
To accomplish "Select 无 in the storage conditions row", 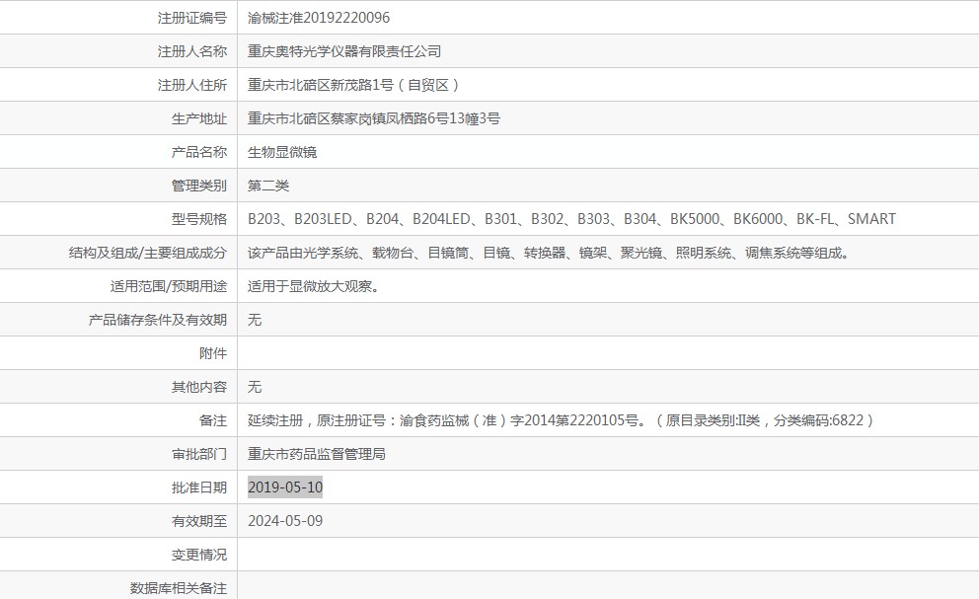I will [255, 320].
